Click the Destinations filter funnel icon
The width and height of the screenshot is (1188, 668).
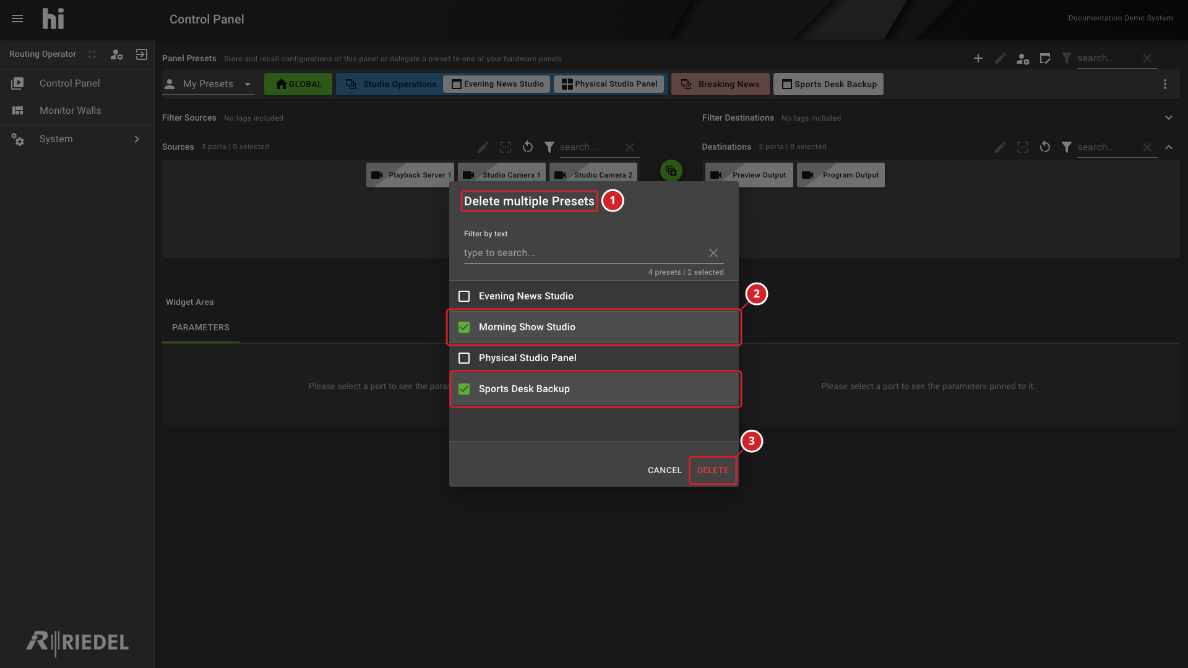1067,147
